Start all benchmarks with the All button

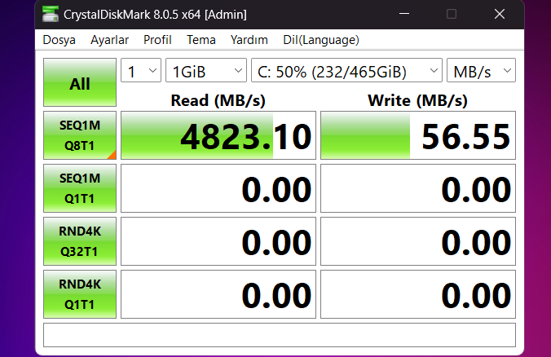pos(80,82)
